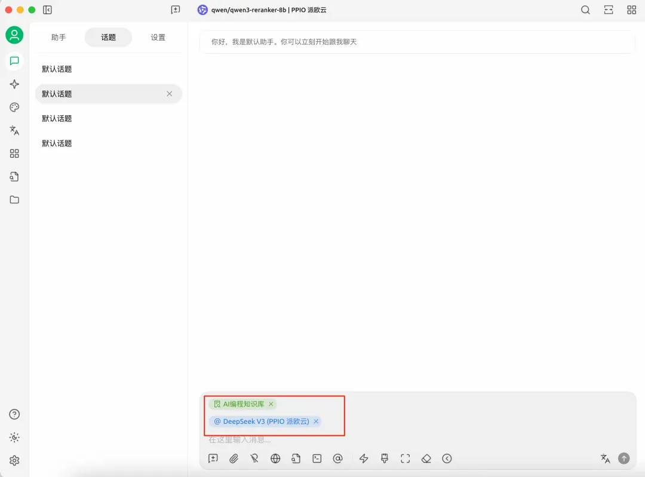Image resolution: width=645 pixels, height=477 pixels.
Task: Create new topic from title bar icon
Action: [x=176, y=10]
